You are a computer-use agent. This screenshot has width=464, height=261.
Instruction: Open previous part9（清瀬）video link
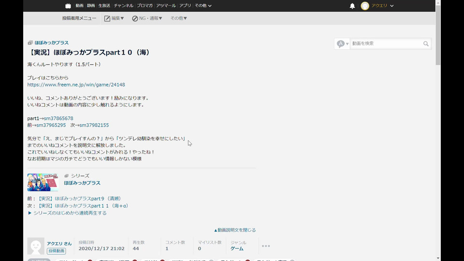[x=80, y=199]
